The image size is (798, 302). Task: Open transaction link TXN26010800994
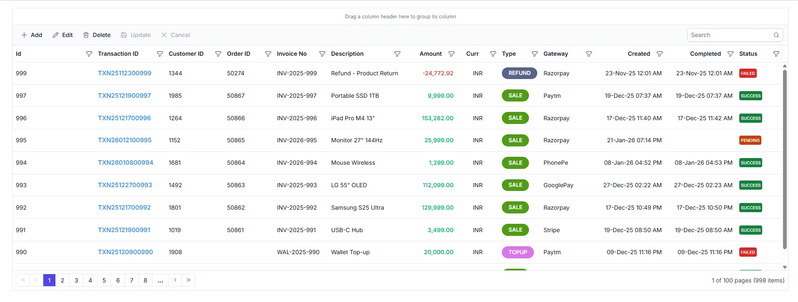point(125,163)
